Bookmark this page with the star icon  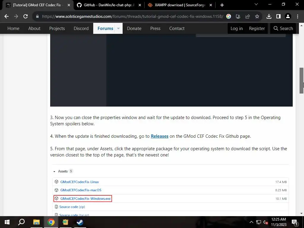[257, 17]
